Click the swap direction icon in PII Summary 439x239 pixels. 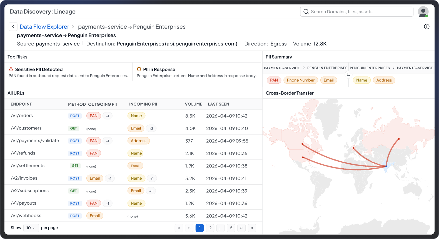point(348,75)
